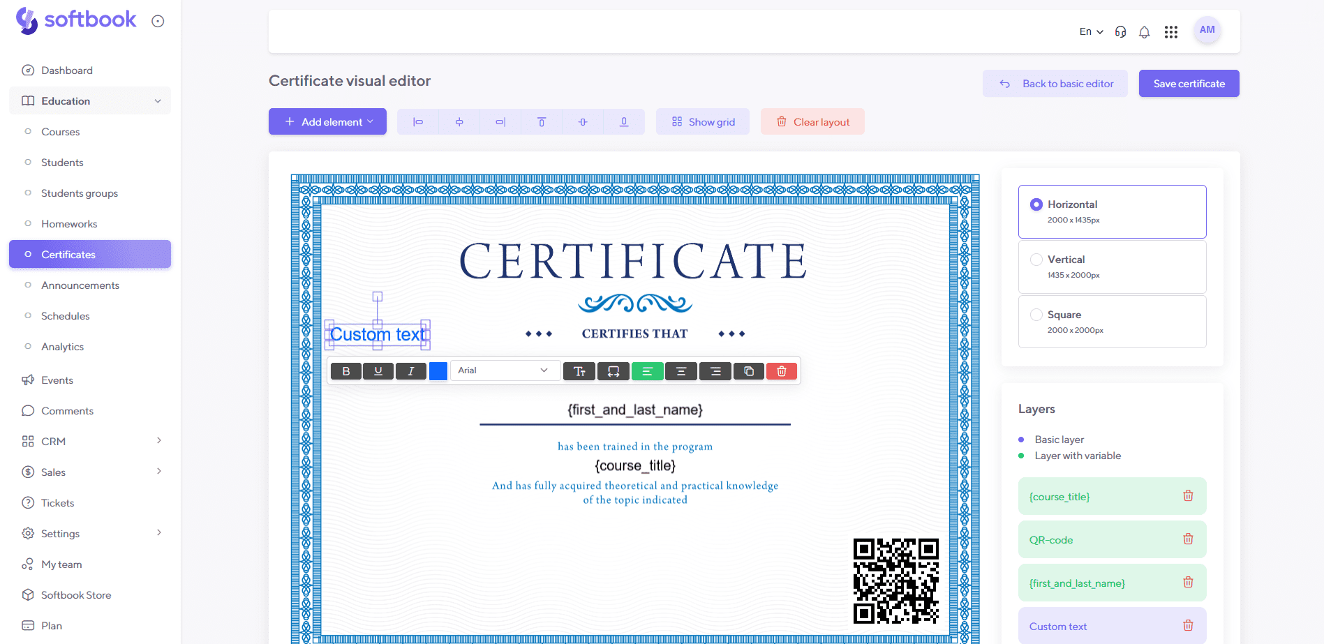Select the {course_title} layer row
The height and width of the screenshot is (644, 1324).
(1113, 496)
